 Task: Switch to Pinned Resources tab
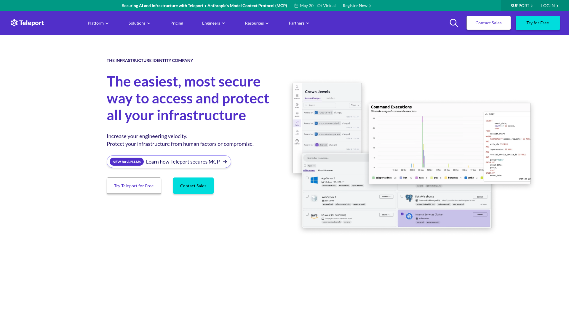click(325, 170)
